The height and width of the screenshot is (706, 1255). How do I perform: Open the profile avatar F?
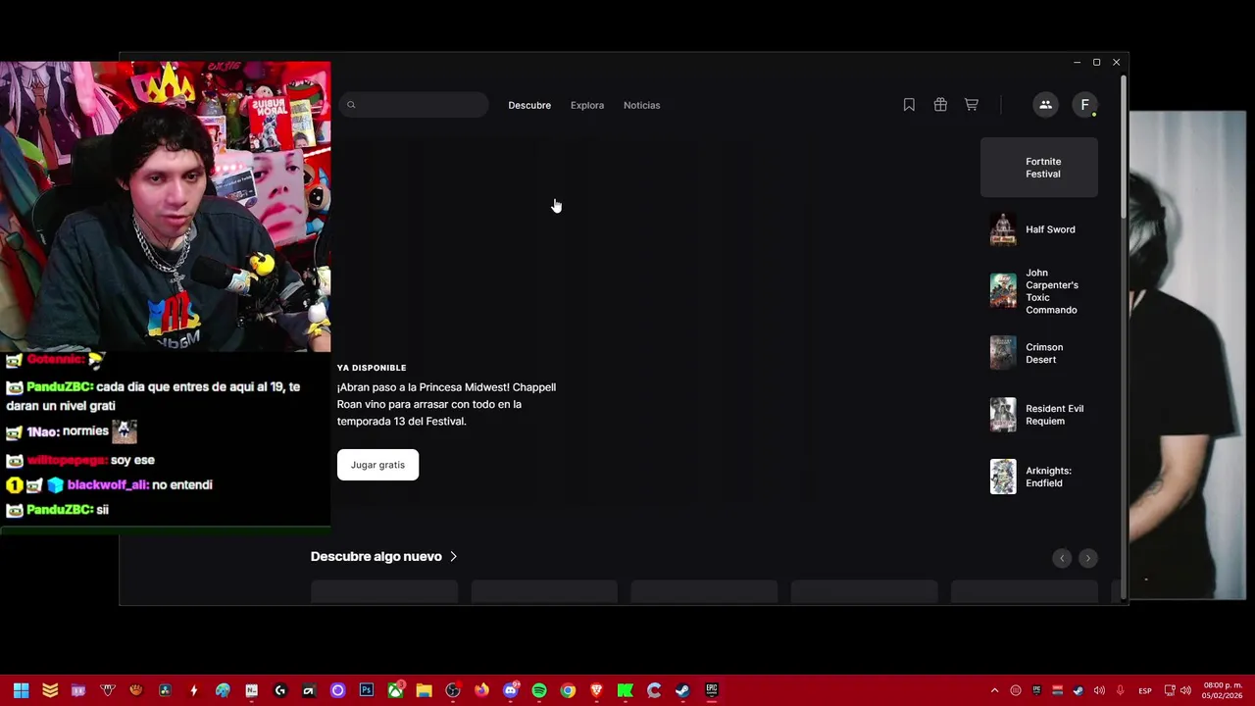click(1084, 105)
